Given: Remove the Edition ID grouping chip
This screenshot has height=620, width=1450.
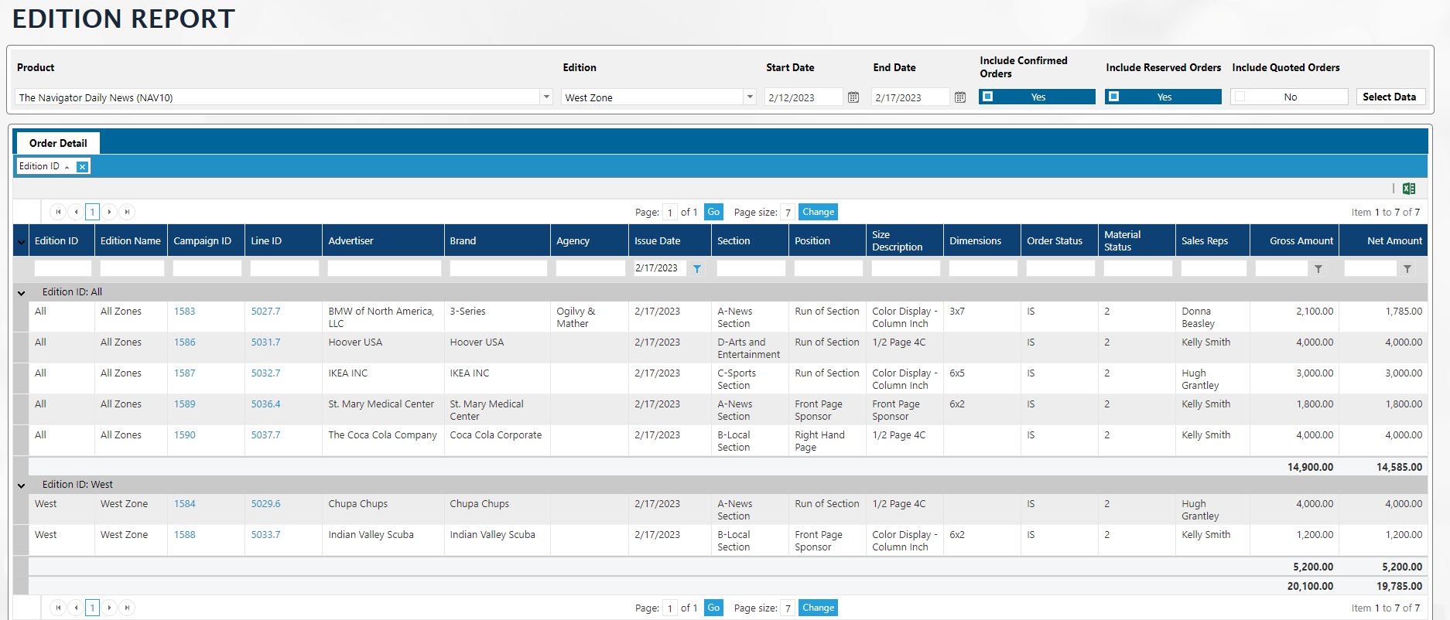Looking at the screenshot, I should [x=82, y=167].
